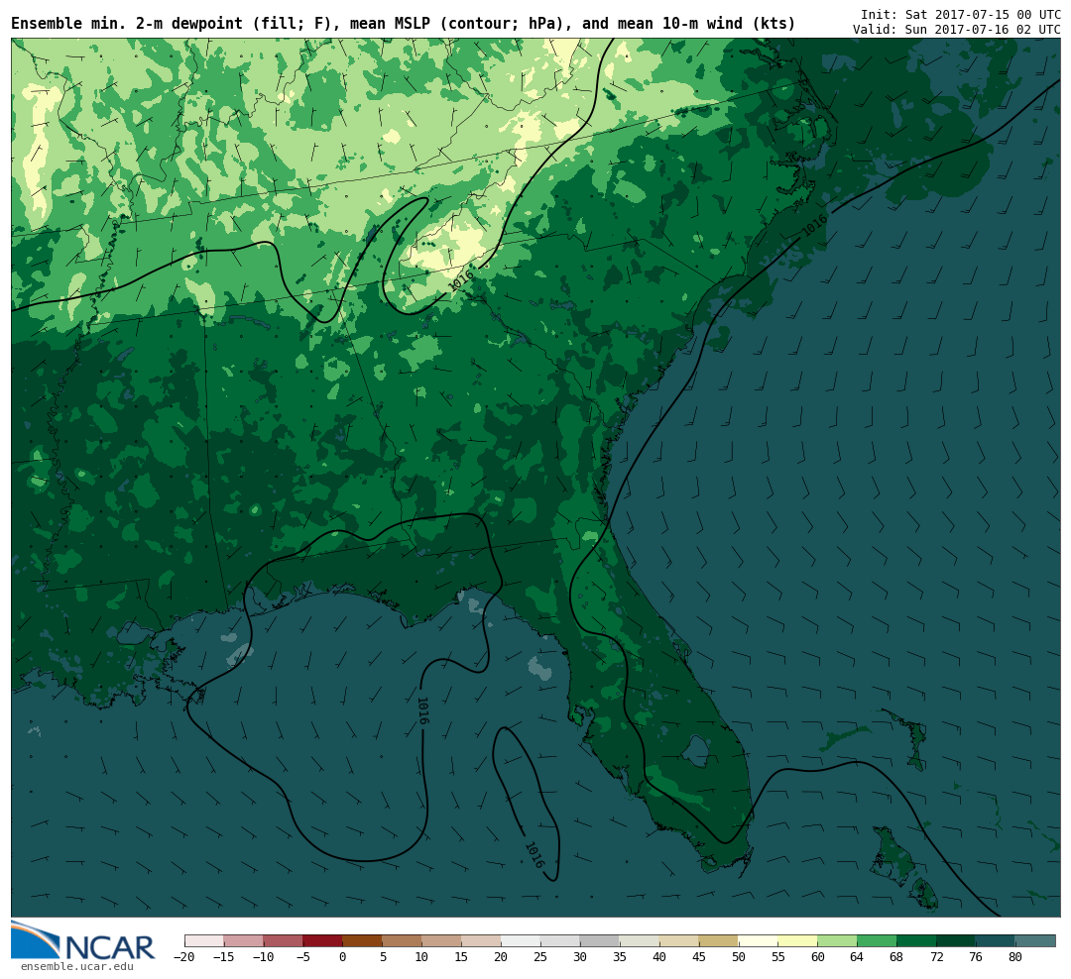Pick the 68 to 72 green colorbar swatch
The height and width of the screenshot is (979, 1071).
[917, 940]
